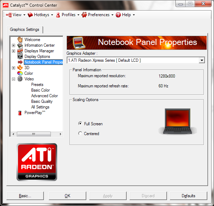Select the Full Screen scaling option

pyautogui.click(x=91, y=124)
